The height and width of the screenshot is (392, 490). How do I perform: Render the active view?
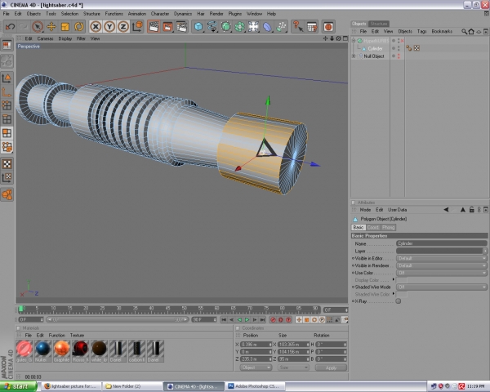pyautogui.click(x=154, y=27)
